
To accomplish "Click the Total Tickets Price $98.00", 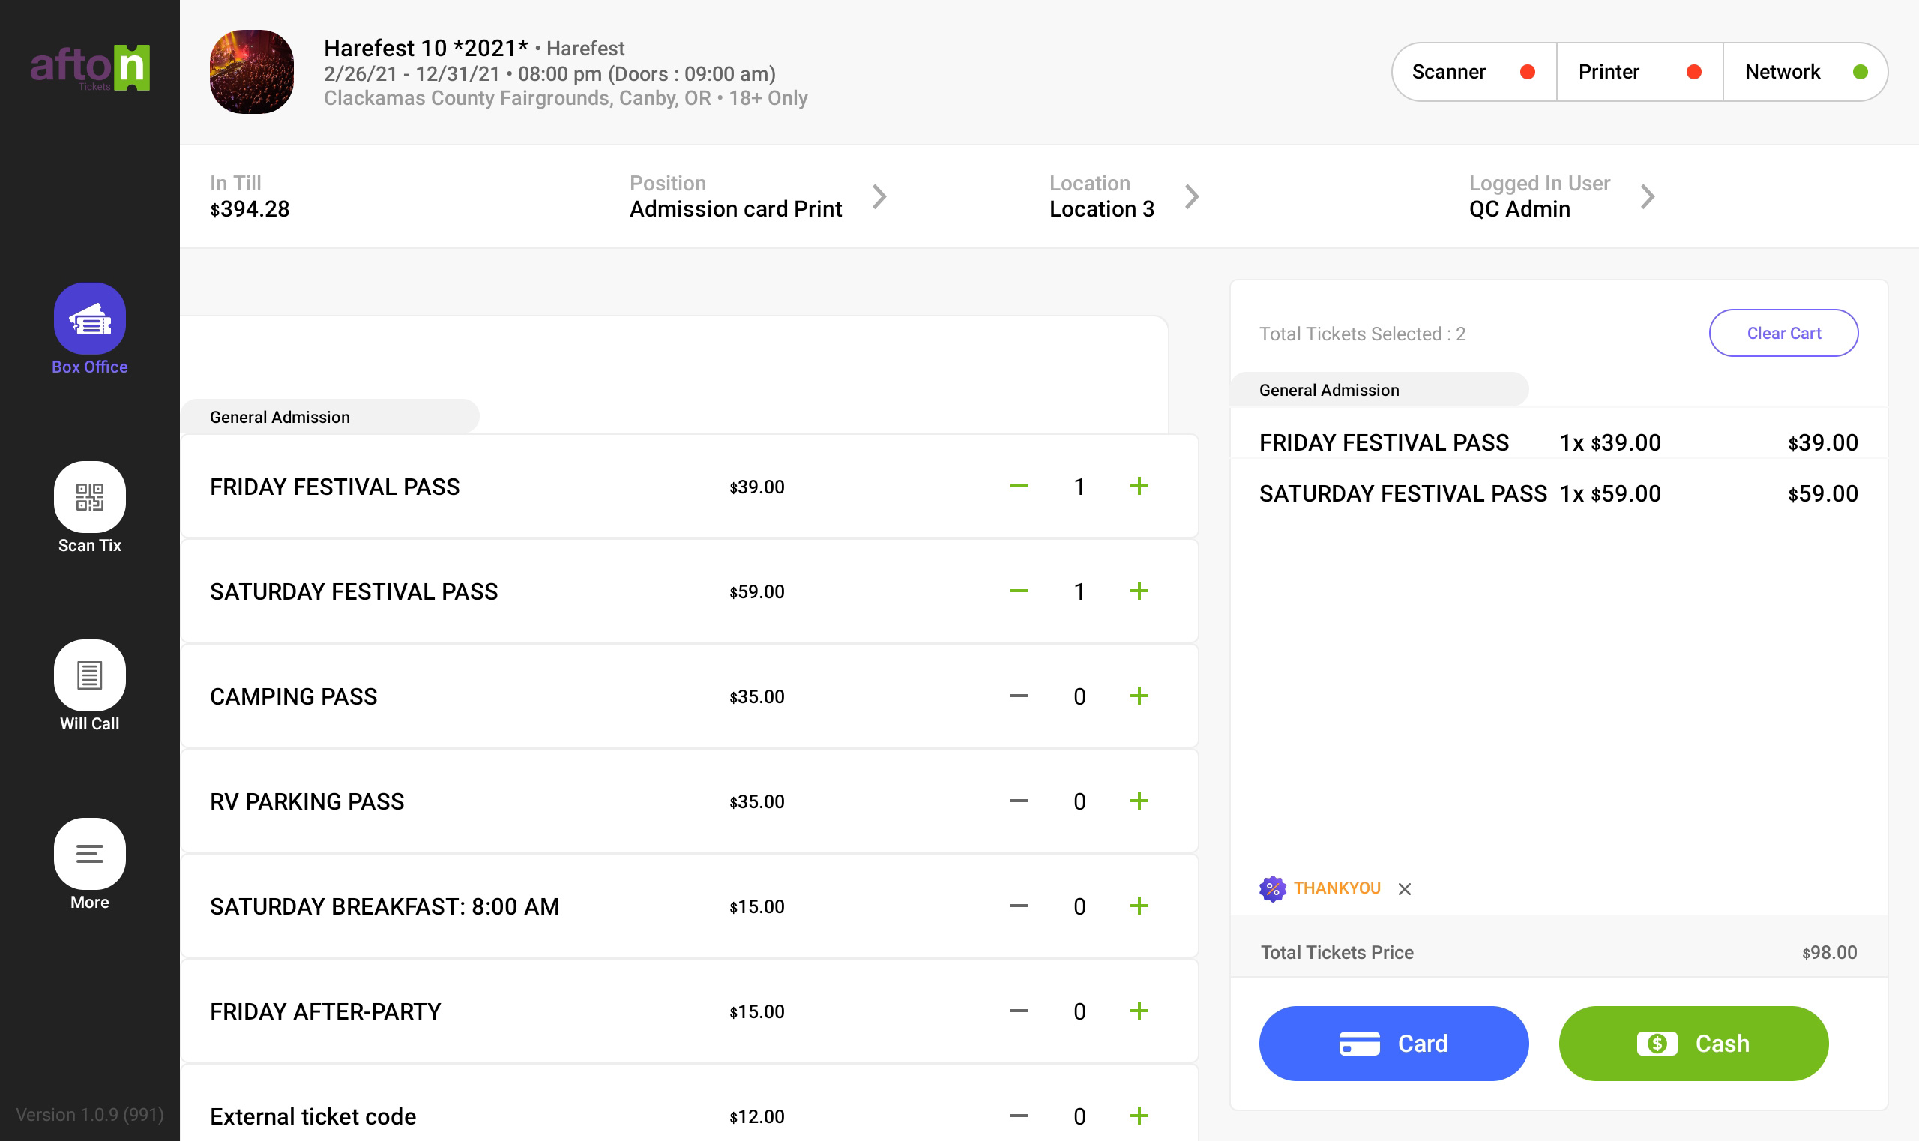I will (x=1829, y=953).
